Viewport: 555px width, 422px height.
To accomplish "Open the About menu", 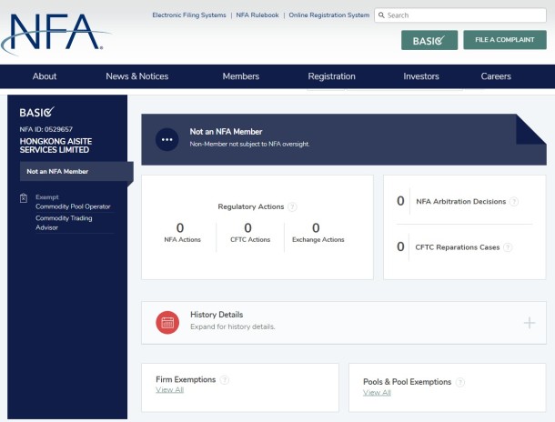I will [x=45, y=76].
